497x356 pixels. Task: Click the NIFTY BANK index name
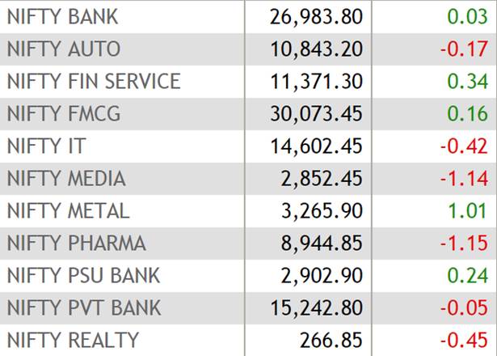tap(62, 16)
